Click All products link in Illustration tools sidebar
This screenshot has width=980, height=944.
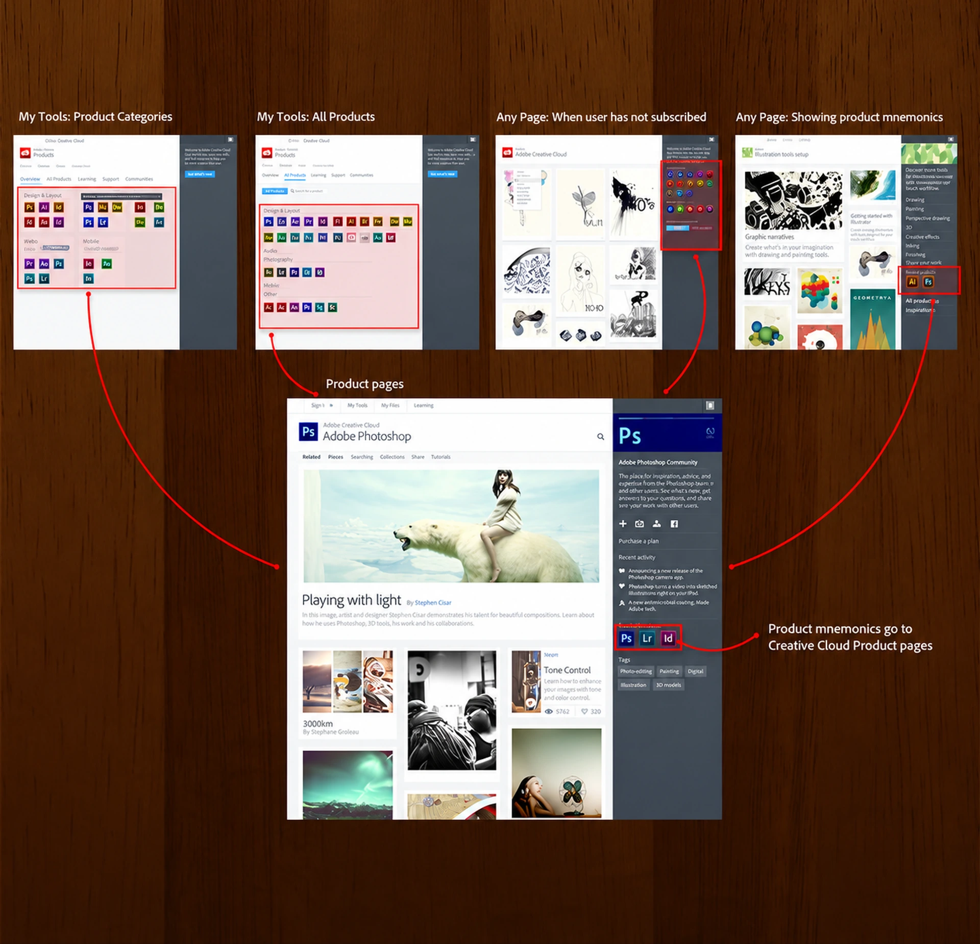(922, 301)
